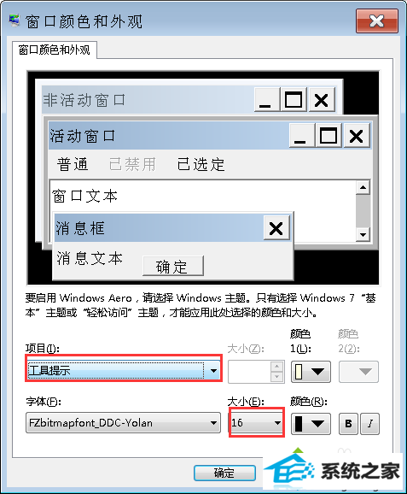Click the 消息框 preview close icon
This screenshot has height=494, width=407.
point(276,228)
